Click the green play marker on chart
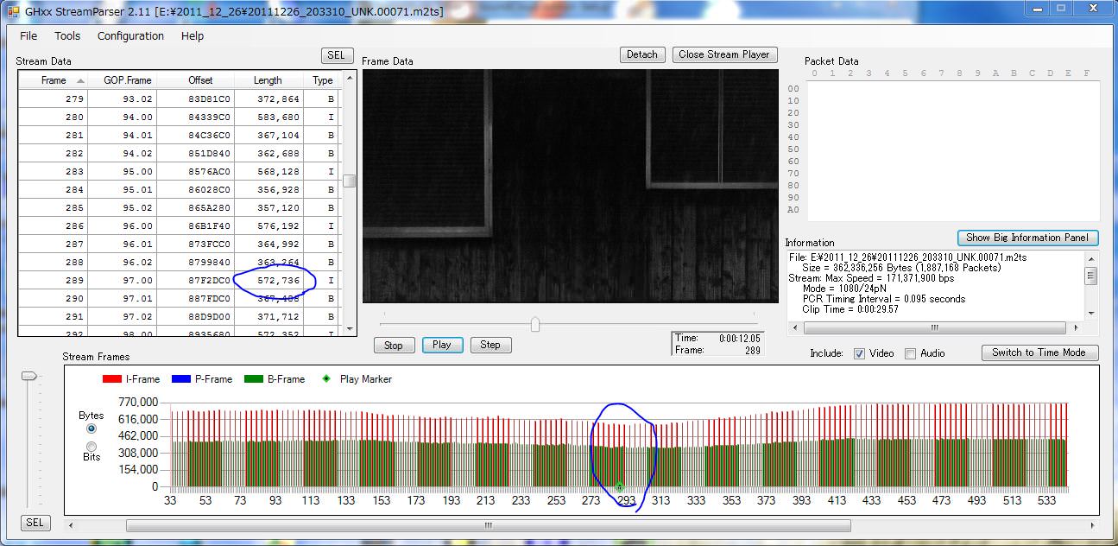This screenshot has height=546, width=1118. tap(619, 487)
